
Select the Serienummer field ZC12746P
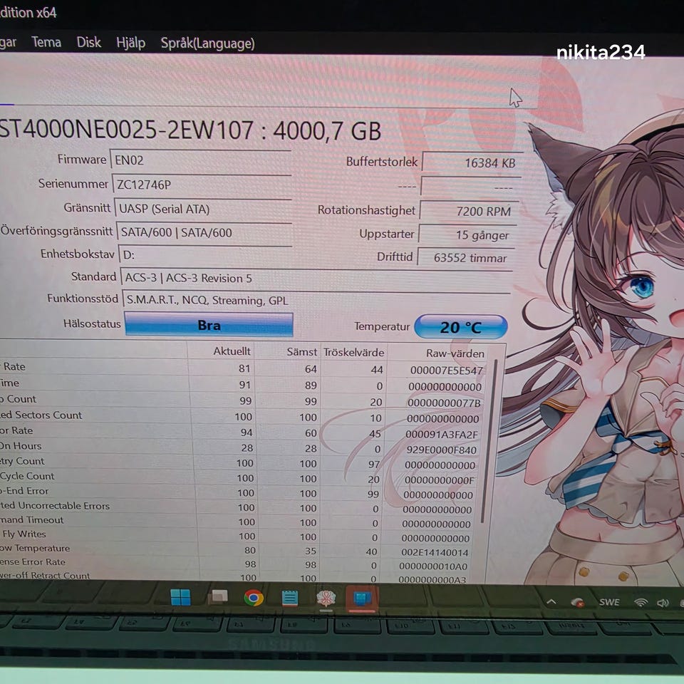point(202,185)
